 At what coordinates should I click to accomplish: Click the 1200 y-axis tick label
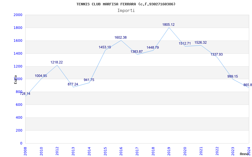click(18, 66)
